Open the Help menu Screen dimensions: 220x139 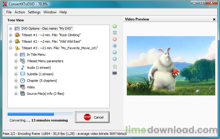coord(63,12)
